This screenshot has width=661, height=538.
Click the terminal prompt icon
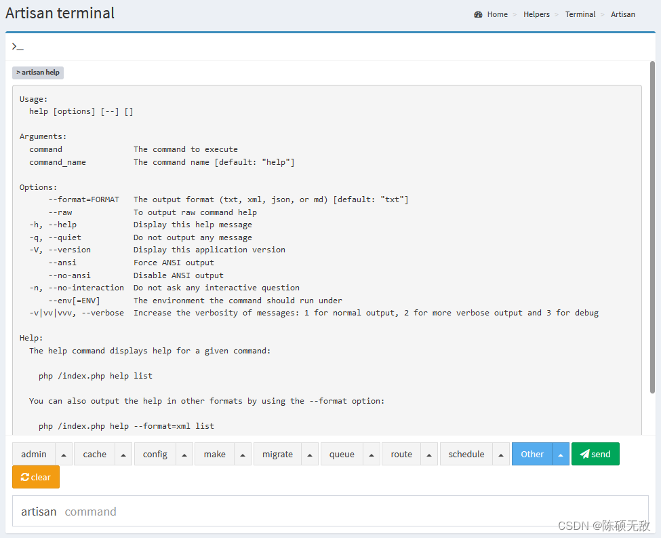coord(18,46)
